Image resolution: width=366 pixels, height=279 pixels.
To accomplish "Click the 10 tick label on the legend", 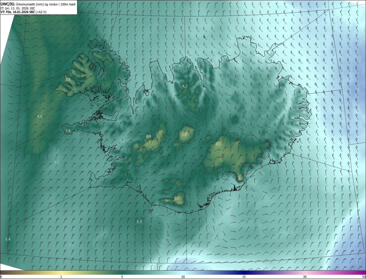I will click(183, 277).
